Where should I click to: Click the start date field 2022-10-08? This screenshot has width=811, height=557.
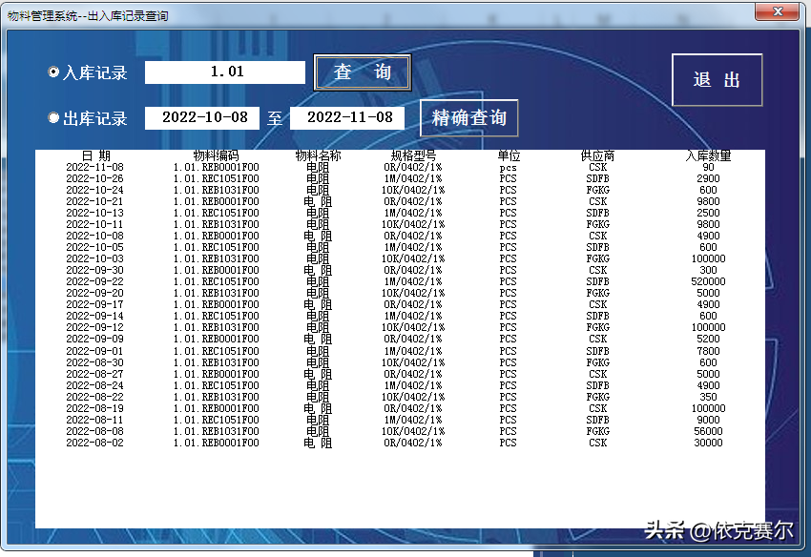202,118
